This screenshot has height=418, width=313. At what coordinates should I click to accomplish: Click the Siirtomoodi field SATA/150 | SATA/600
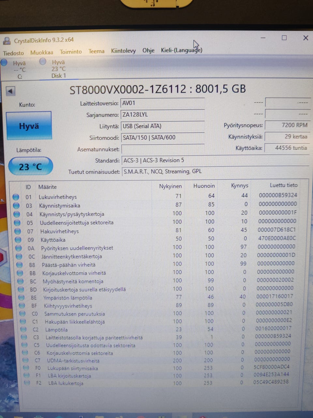point(162,137)
